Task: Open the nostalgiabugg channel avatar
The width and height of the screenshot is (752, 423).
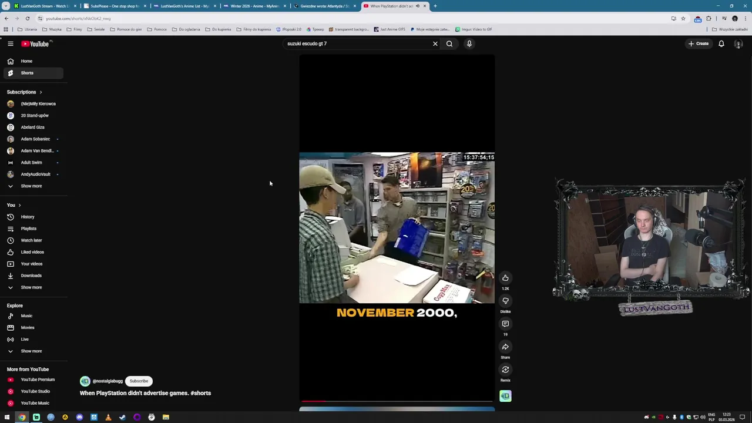Action: [85, 381]
